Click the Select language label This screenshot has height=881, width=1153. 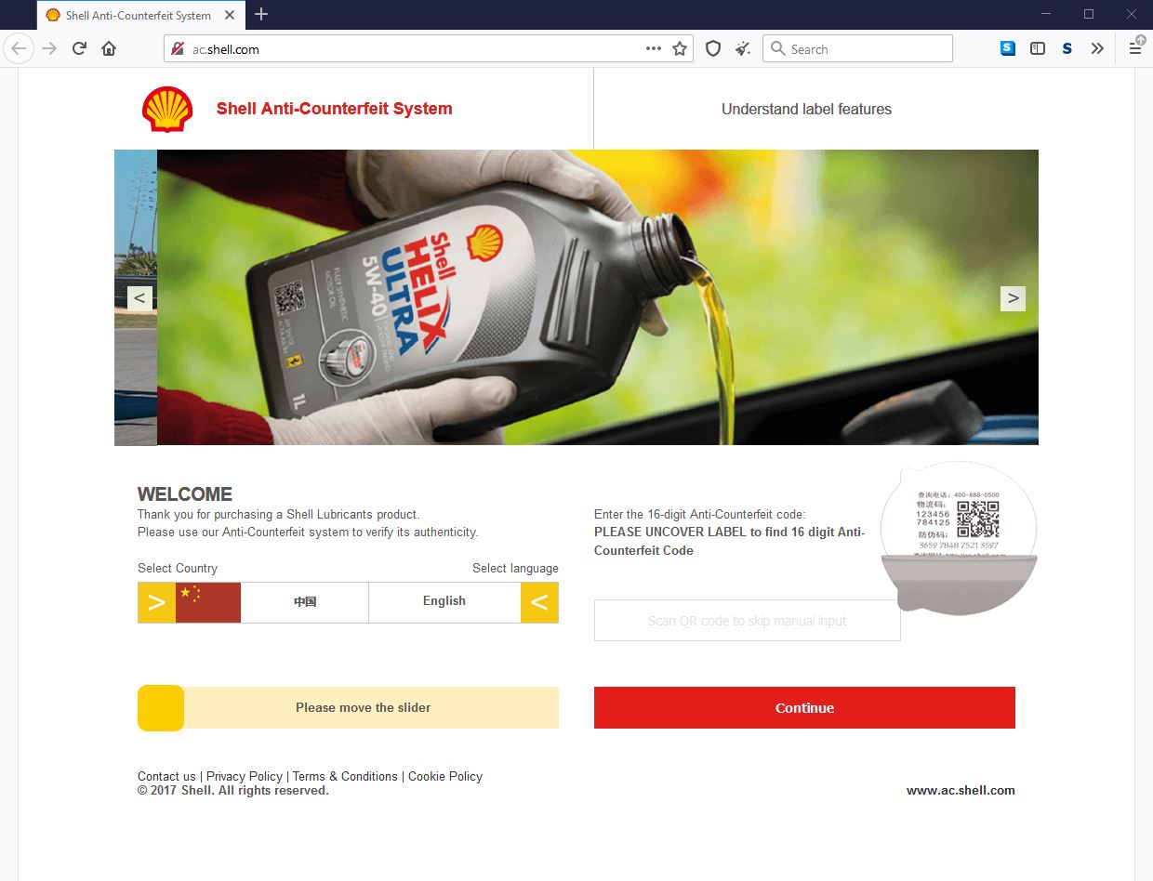[515, 568]
